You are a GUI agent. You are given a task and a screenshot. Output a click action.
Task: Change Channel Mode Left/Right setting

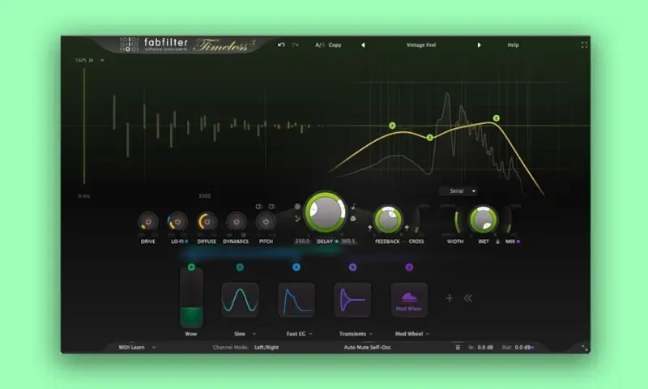pos(266,347)
